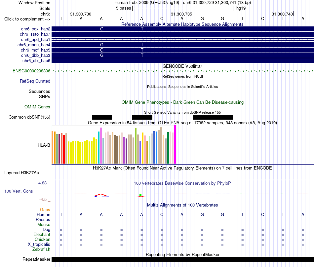
Task: Click the -4.5 lower scale value
Action: (43, 200)
